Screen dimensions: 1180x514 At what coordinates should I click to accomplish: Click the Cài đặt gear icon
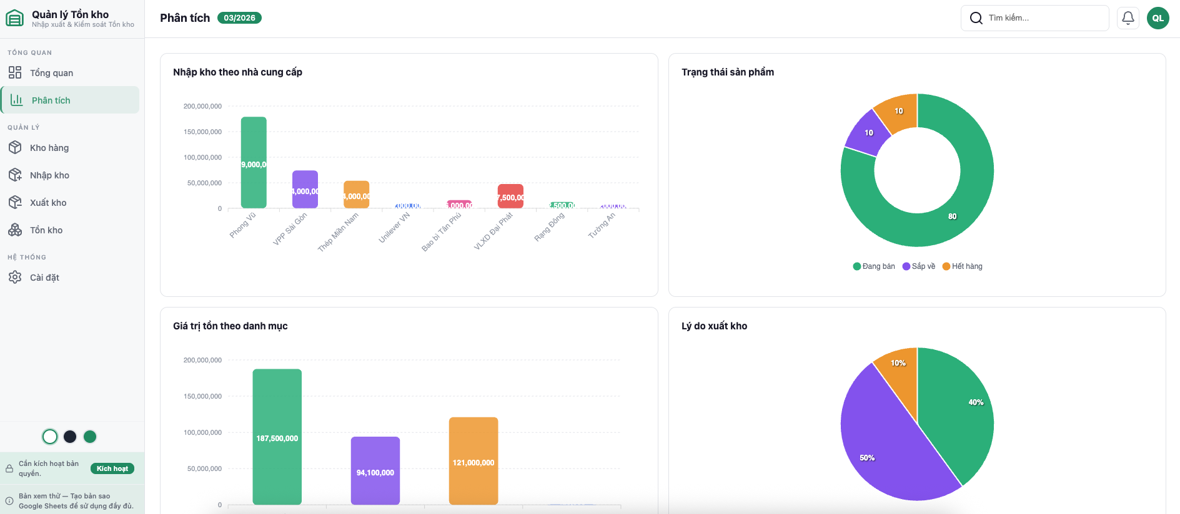[x=15, y=278]
